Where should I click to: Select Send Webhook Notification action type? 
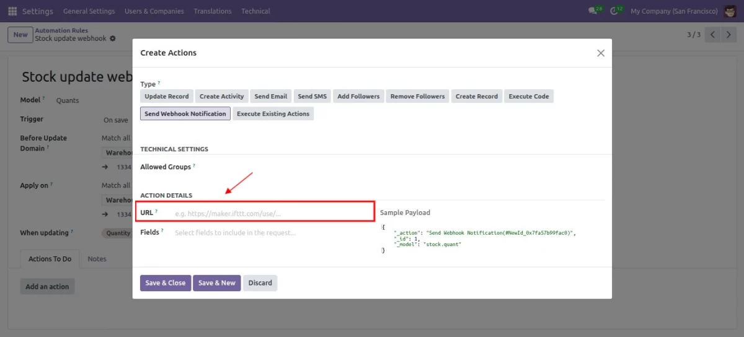tap(185, 114)
